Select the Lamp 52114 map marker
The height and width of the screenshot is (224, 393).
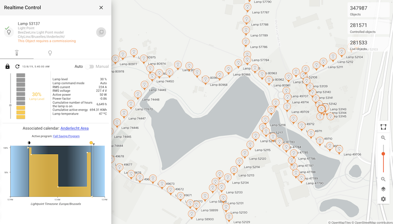[239, 162]
